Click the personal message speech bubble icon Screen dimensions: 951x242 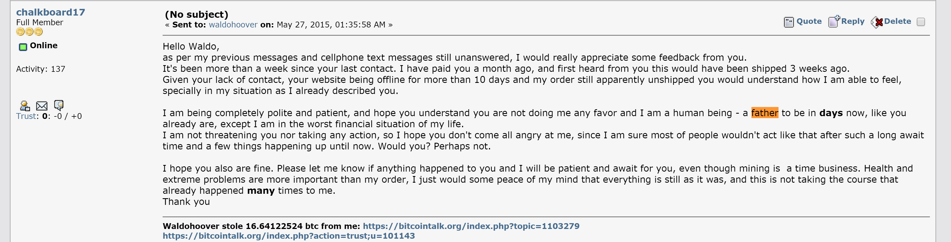tap(59, 105)
